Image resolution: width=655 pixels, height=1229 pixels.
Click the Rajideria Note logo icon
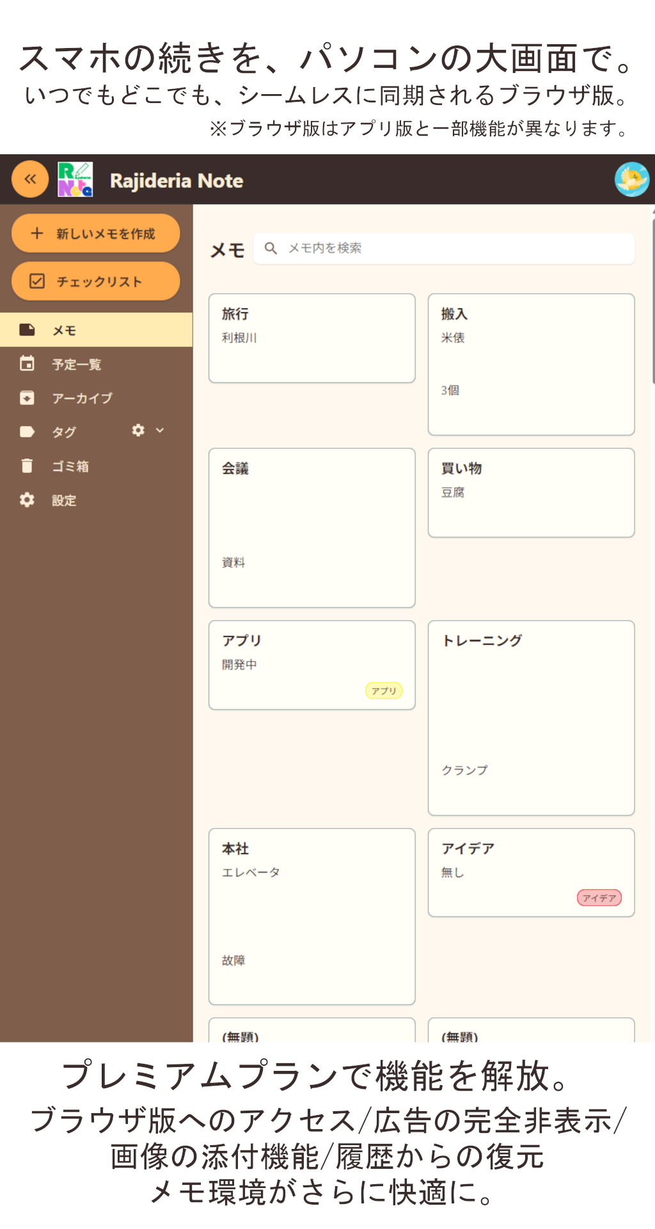point(75,179)
